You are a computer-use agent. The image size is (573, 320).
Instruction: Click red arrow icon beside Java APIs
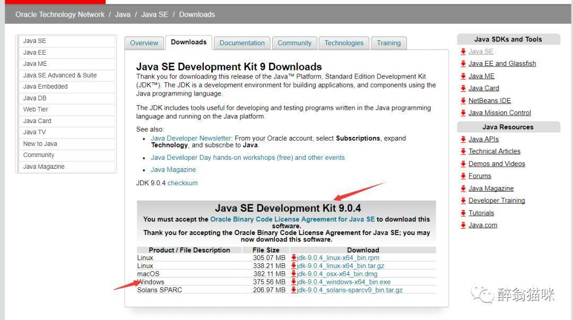tap(463, 139)
